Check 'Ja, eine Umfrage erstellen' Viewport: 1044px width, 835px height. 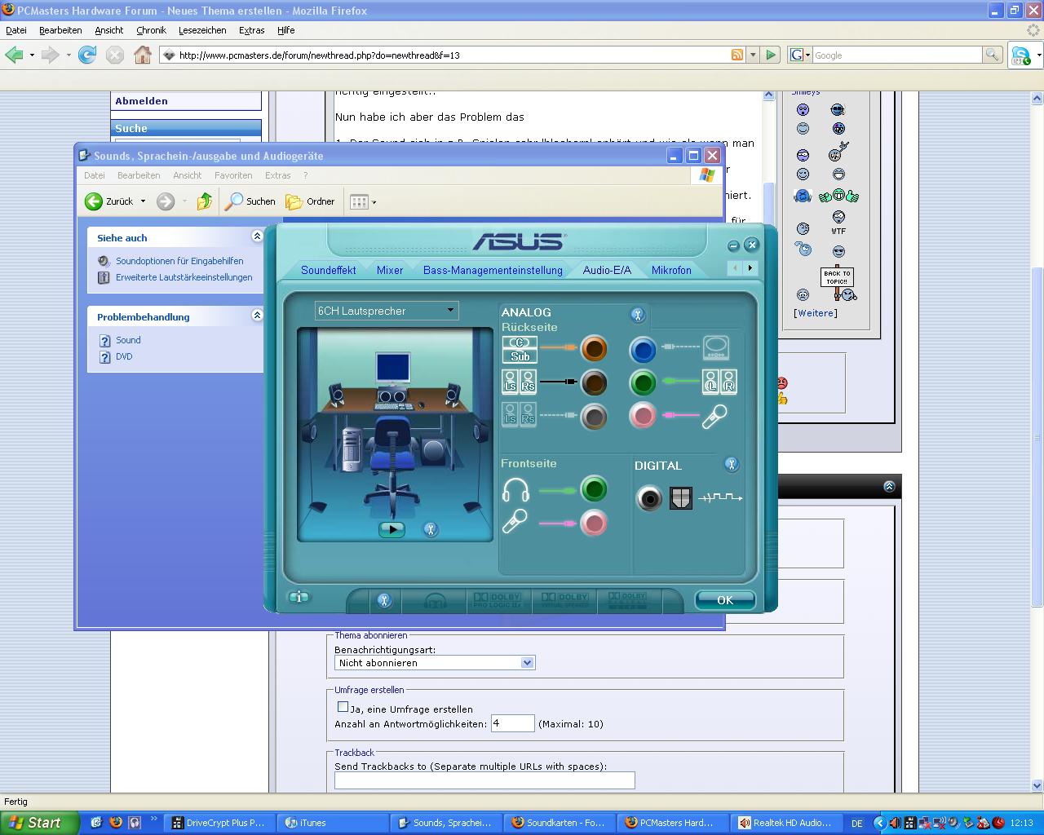tap(343, 707)
